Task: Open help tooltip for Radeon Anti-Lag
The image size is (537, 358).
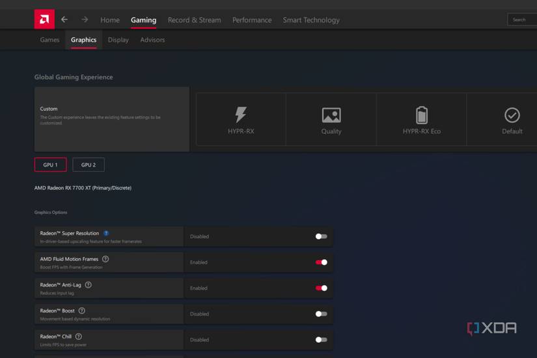Action: pos(89,285)
